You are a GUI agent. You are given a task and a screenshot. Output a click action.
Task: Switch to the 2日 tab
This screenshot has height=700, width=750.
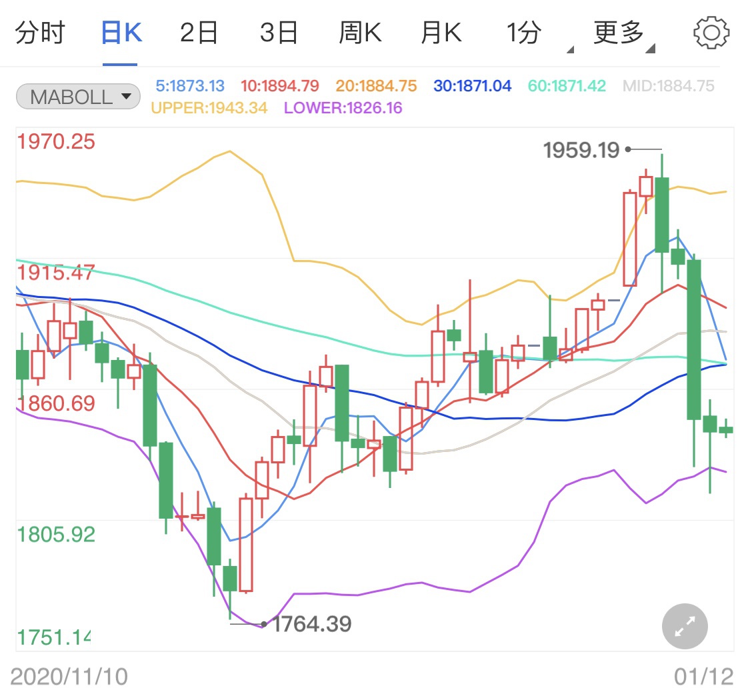click(199, 33)
